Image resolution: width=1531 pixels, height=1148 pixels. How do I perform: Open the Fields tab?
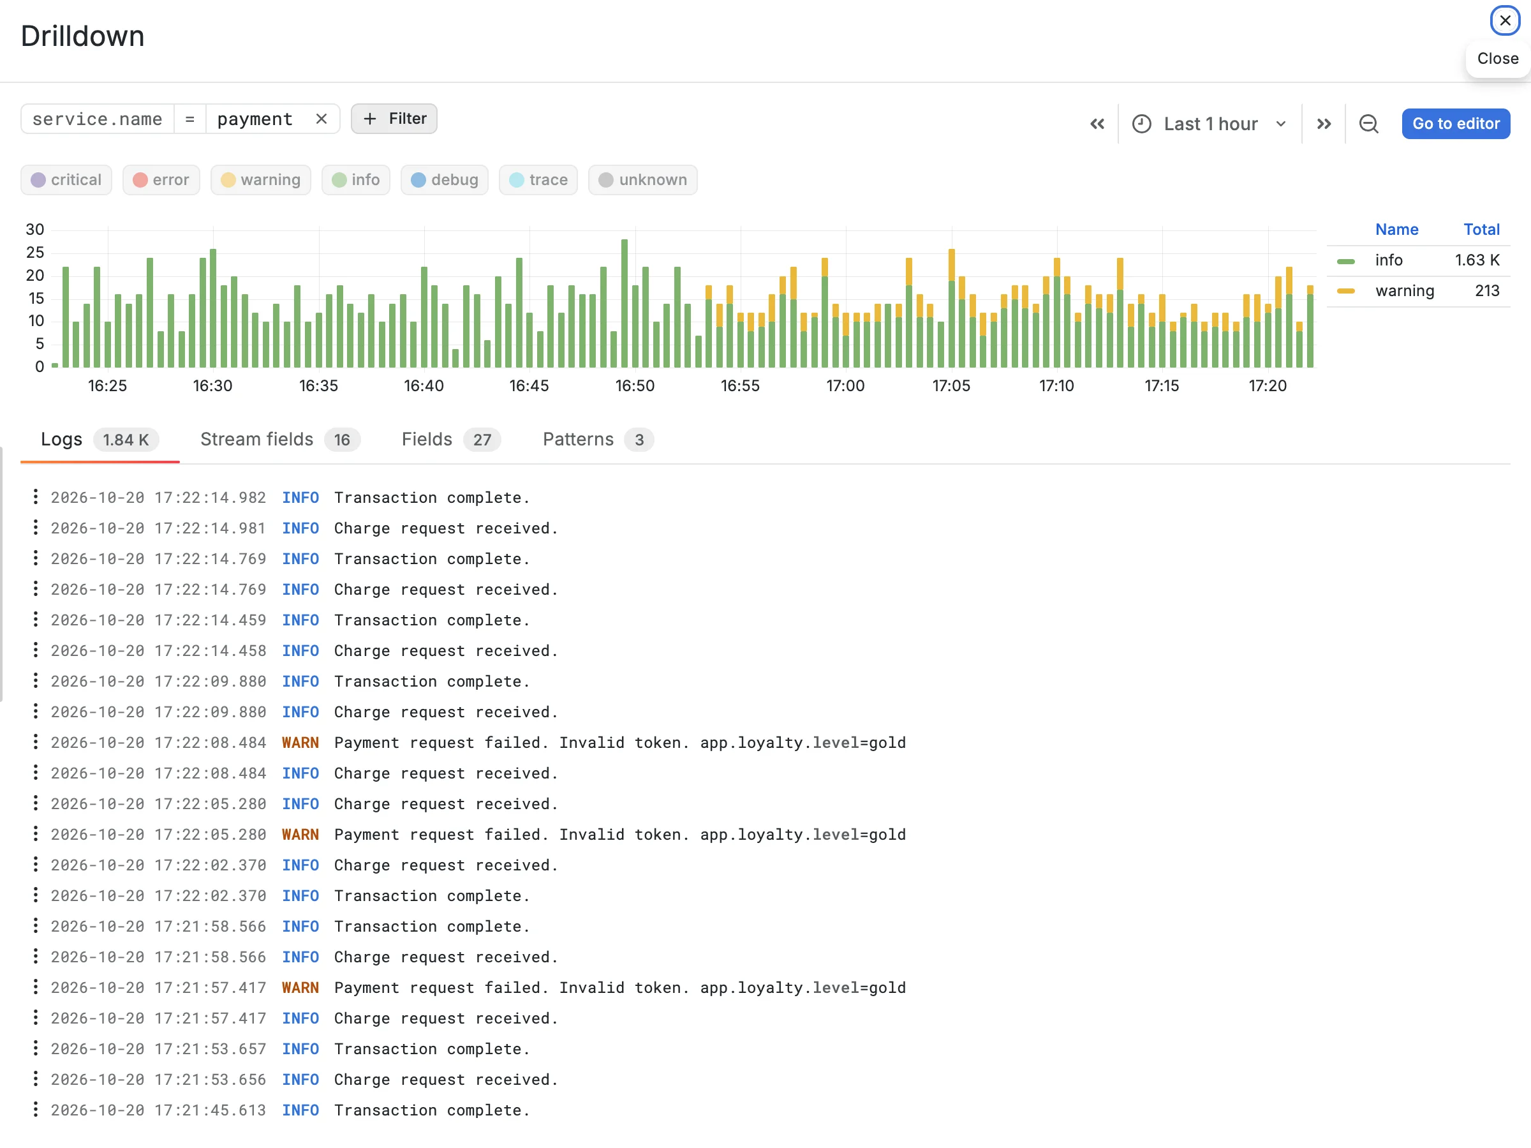pos(451,440)
